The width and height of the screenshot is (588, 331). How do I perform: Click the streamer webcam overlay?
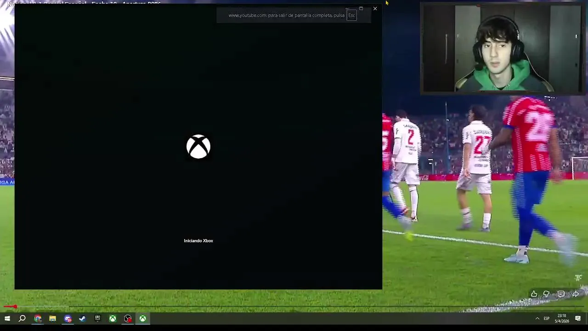coord(503,48)
